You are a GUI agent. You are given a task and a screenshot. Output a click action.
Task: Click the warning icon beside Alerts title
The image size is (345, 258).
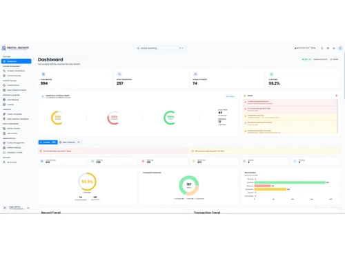[245, 96]
